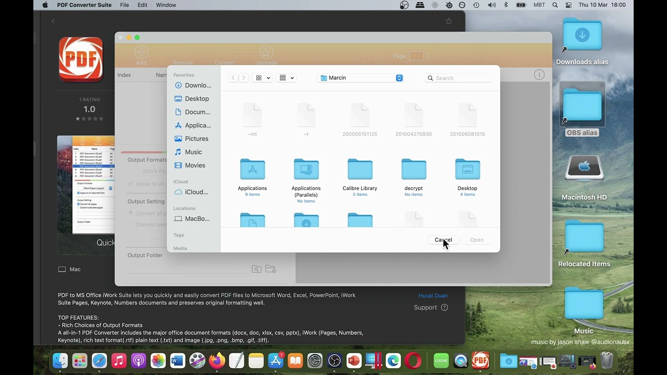The height and width of the screenshot is (375, 667).
Task: Click Add in the PDF Converter toolbar
Action: (141, 55)
